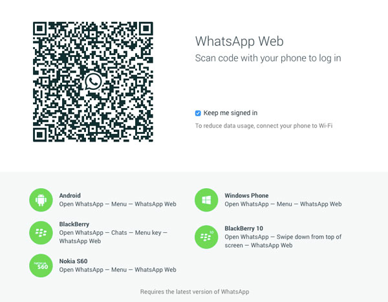This screenshot has height=302, width=388.
Task: Click the Windows Phone logo icon
Action: [206, 200]
